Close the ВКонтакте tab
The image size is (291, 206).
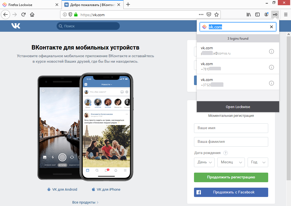pos(119,5)
